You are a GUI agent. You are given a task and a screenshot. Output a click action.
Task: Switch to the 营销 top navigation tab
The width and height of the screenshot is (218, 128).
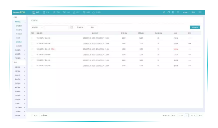(56, 12)
